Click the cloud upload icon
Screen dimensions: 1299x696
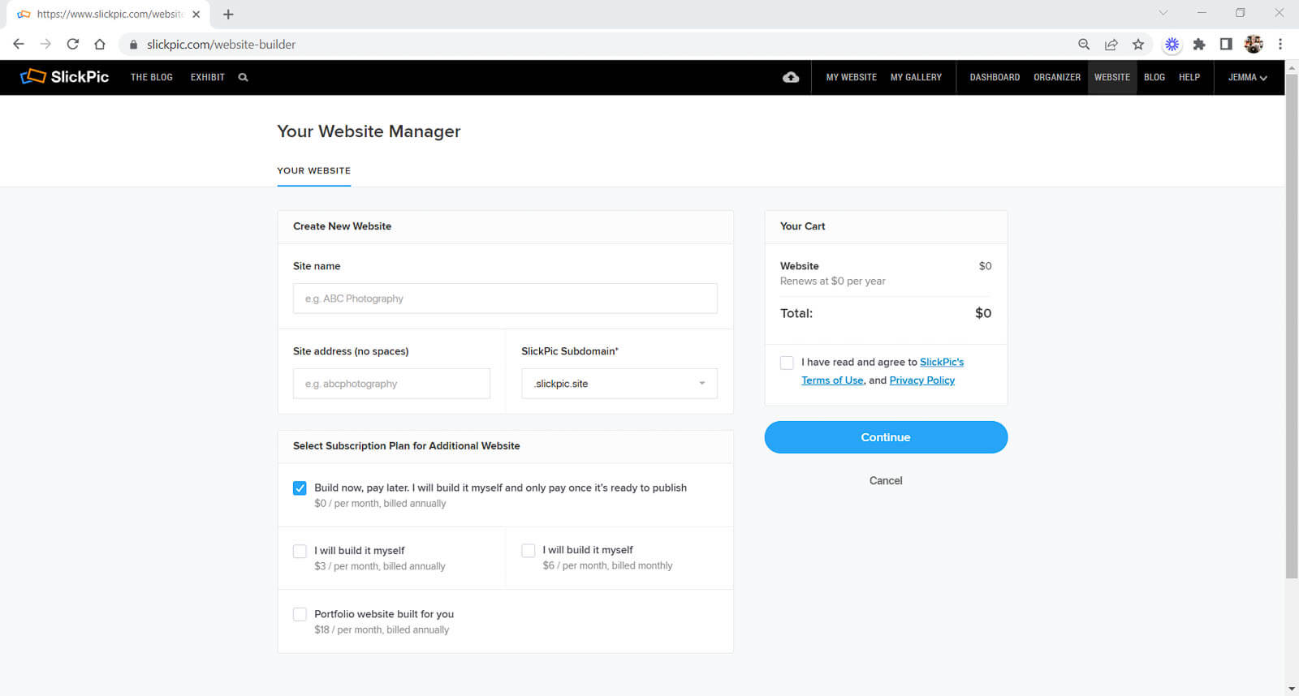coord(790,78)
